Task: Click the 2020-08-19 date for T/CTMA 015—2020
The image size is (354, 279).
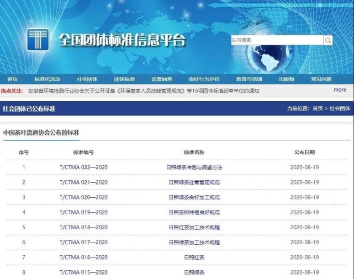Action: 304,272
